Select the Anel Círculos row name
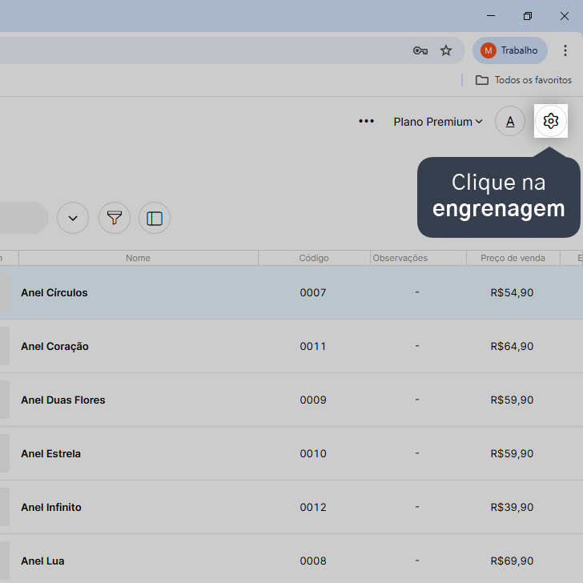This screenshot has height=583, width=583. coord(54,292)
